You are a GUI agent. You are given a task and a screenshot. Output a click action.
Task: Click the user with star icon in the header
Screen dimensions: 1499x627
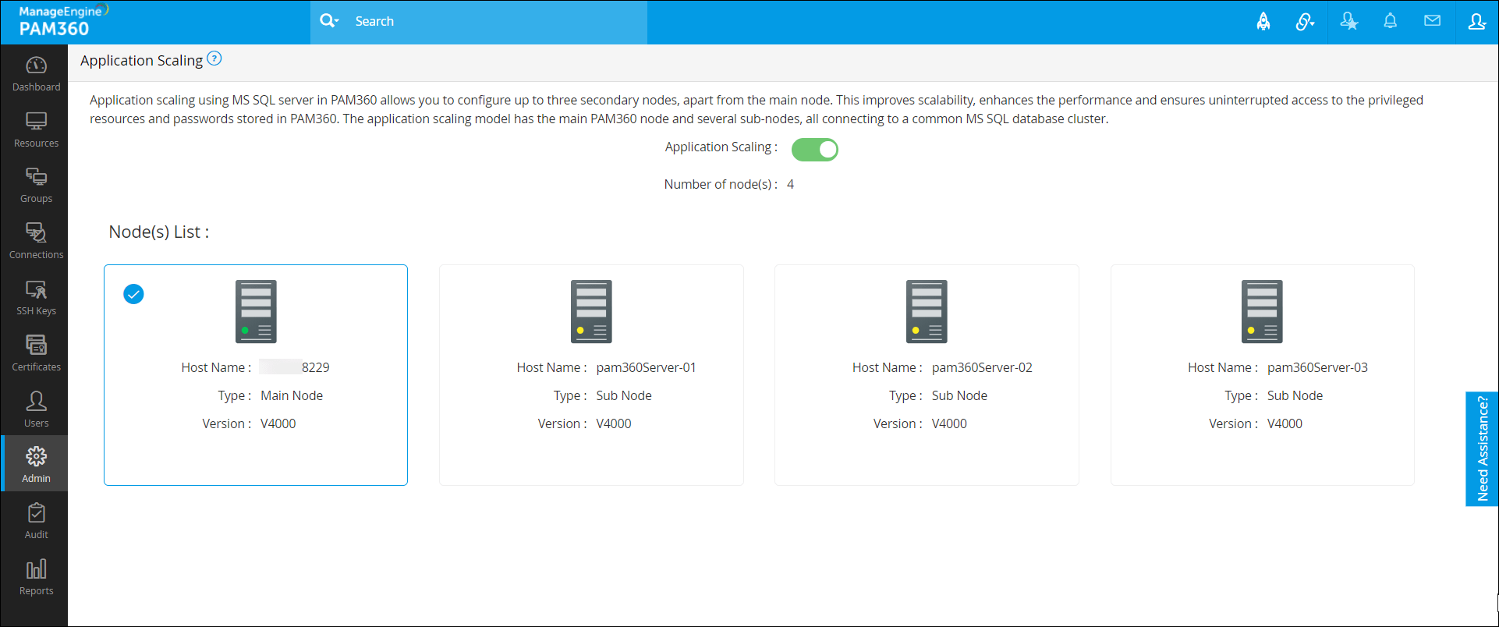click(1348, 22)
